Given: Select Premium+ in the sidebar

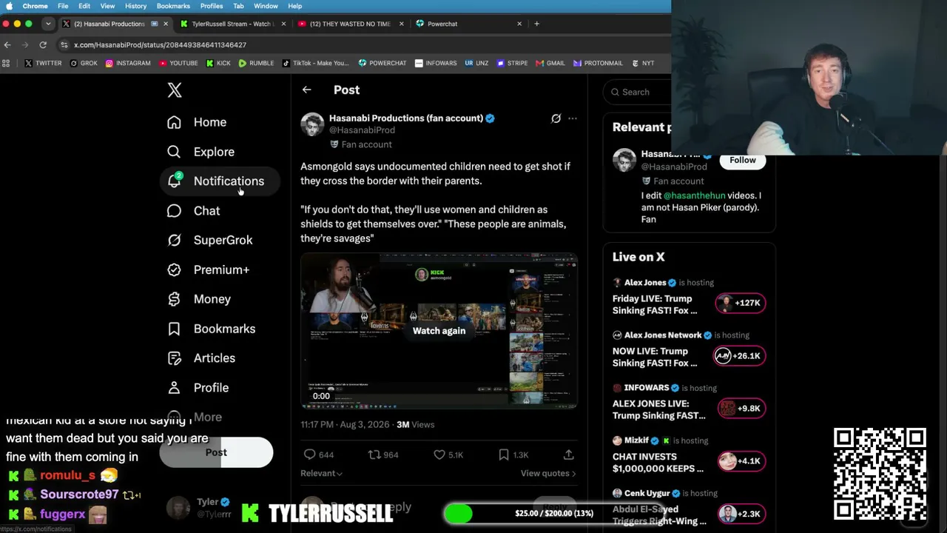Looking at the screenshot, I should [208, 269].
